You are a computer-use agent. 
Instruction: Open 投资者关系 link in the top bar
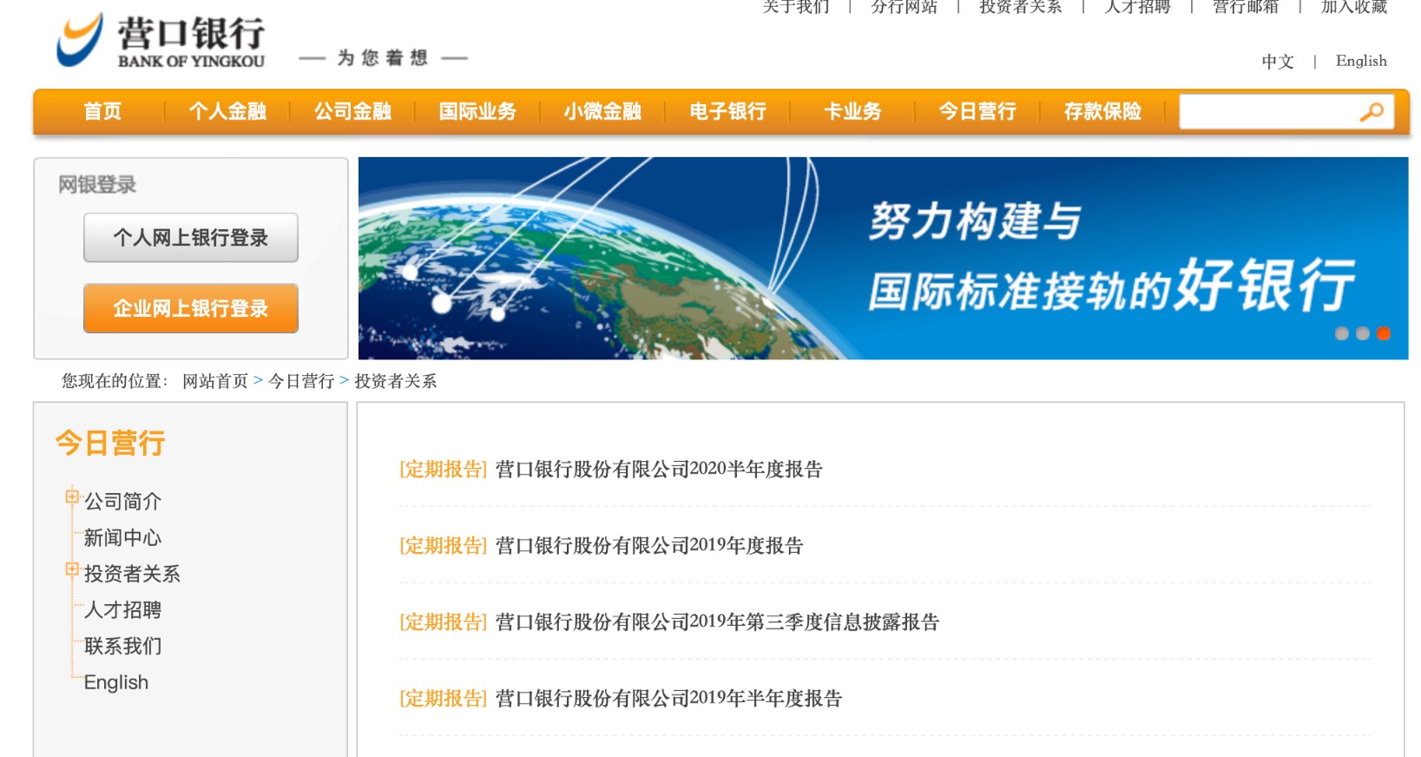(x=1020, y=7)
